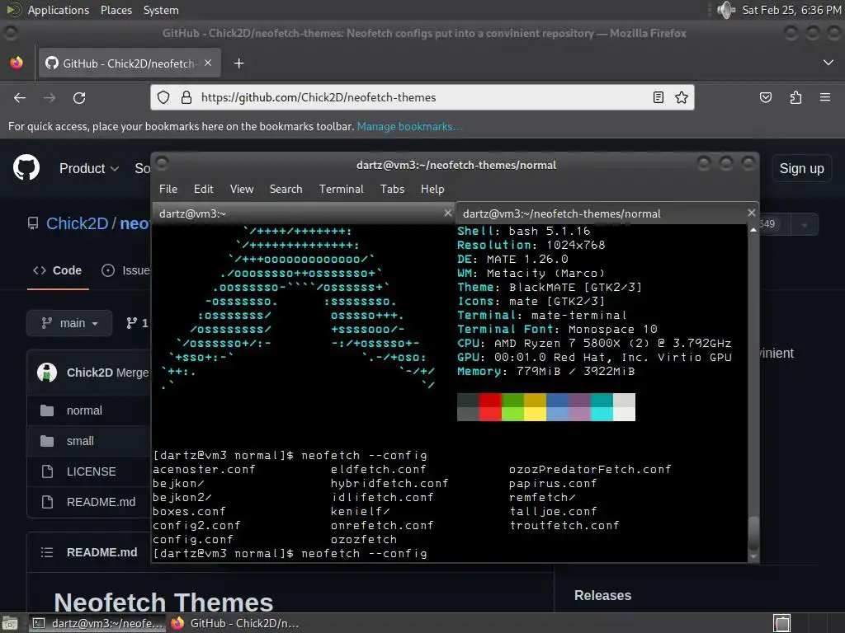
Task: Click the normal folder icon on GitHub
Action: click(47, 410)
